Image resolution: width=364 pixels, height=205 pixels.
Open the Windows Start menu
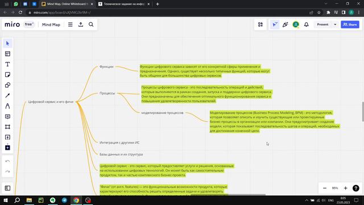[5, 200]
